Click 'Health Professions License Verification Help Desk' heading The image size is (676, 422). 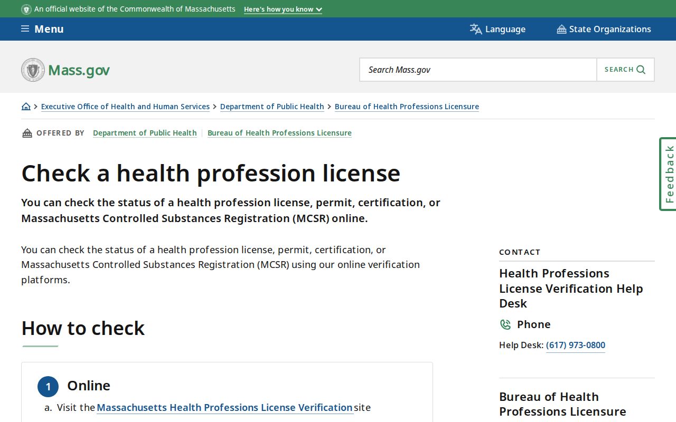pos(571,289)
